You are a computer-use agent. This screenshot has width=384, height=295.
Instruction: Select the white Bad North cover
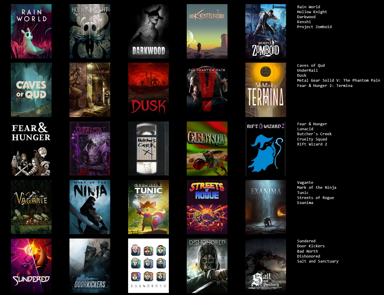[148, 265]
